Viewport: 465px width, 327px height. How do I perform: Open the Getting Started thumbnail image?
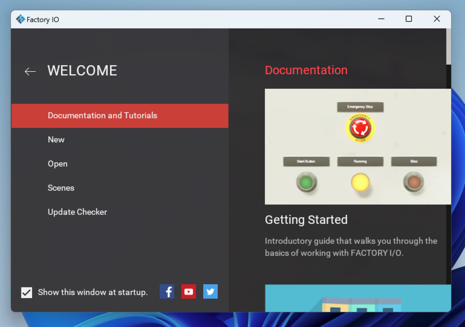(x=357, y=147)
